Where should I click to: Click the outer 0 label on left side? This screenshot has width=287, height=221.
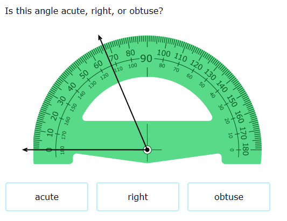(x=49, y=150)
